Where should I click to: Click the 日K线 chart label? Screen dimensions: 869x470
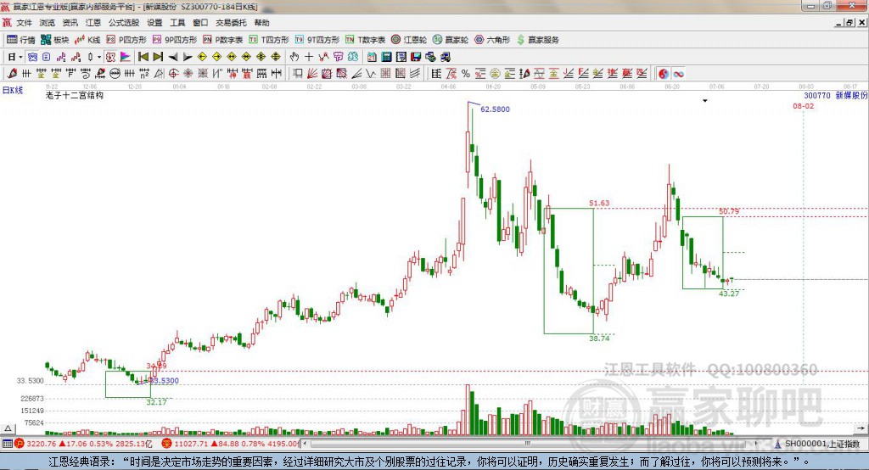click(x=13, y=90)
